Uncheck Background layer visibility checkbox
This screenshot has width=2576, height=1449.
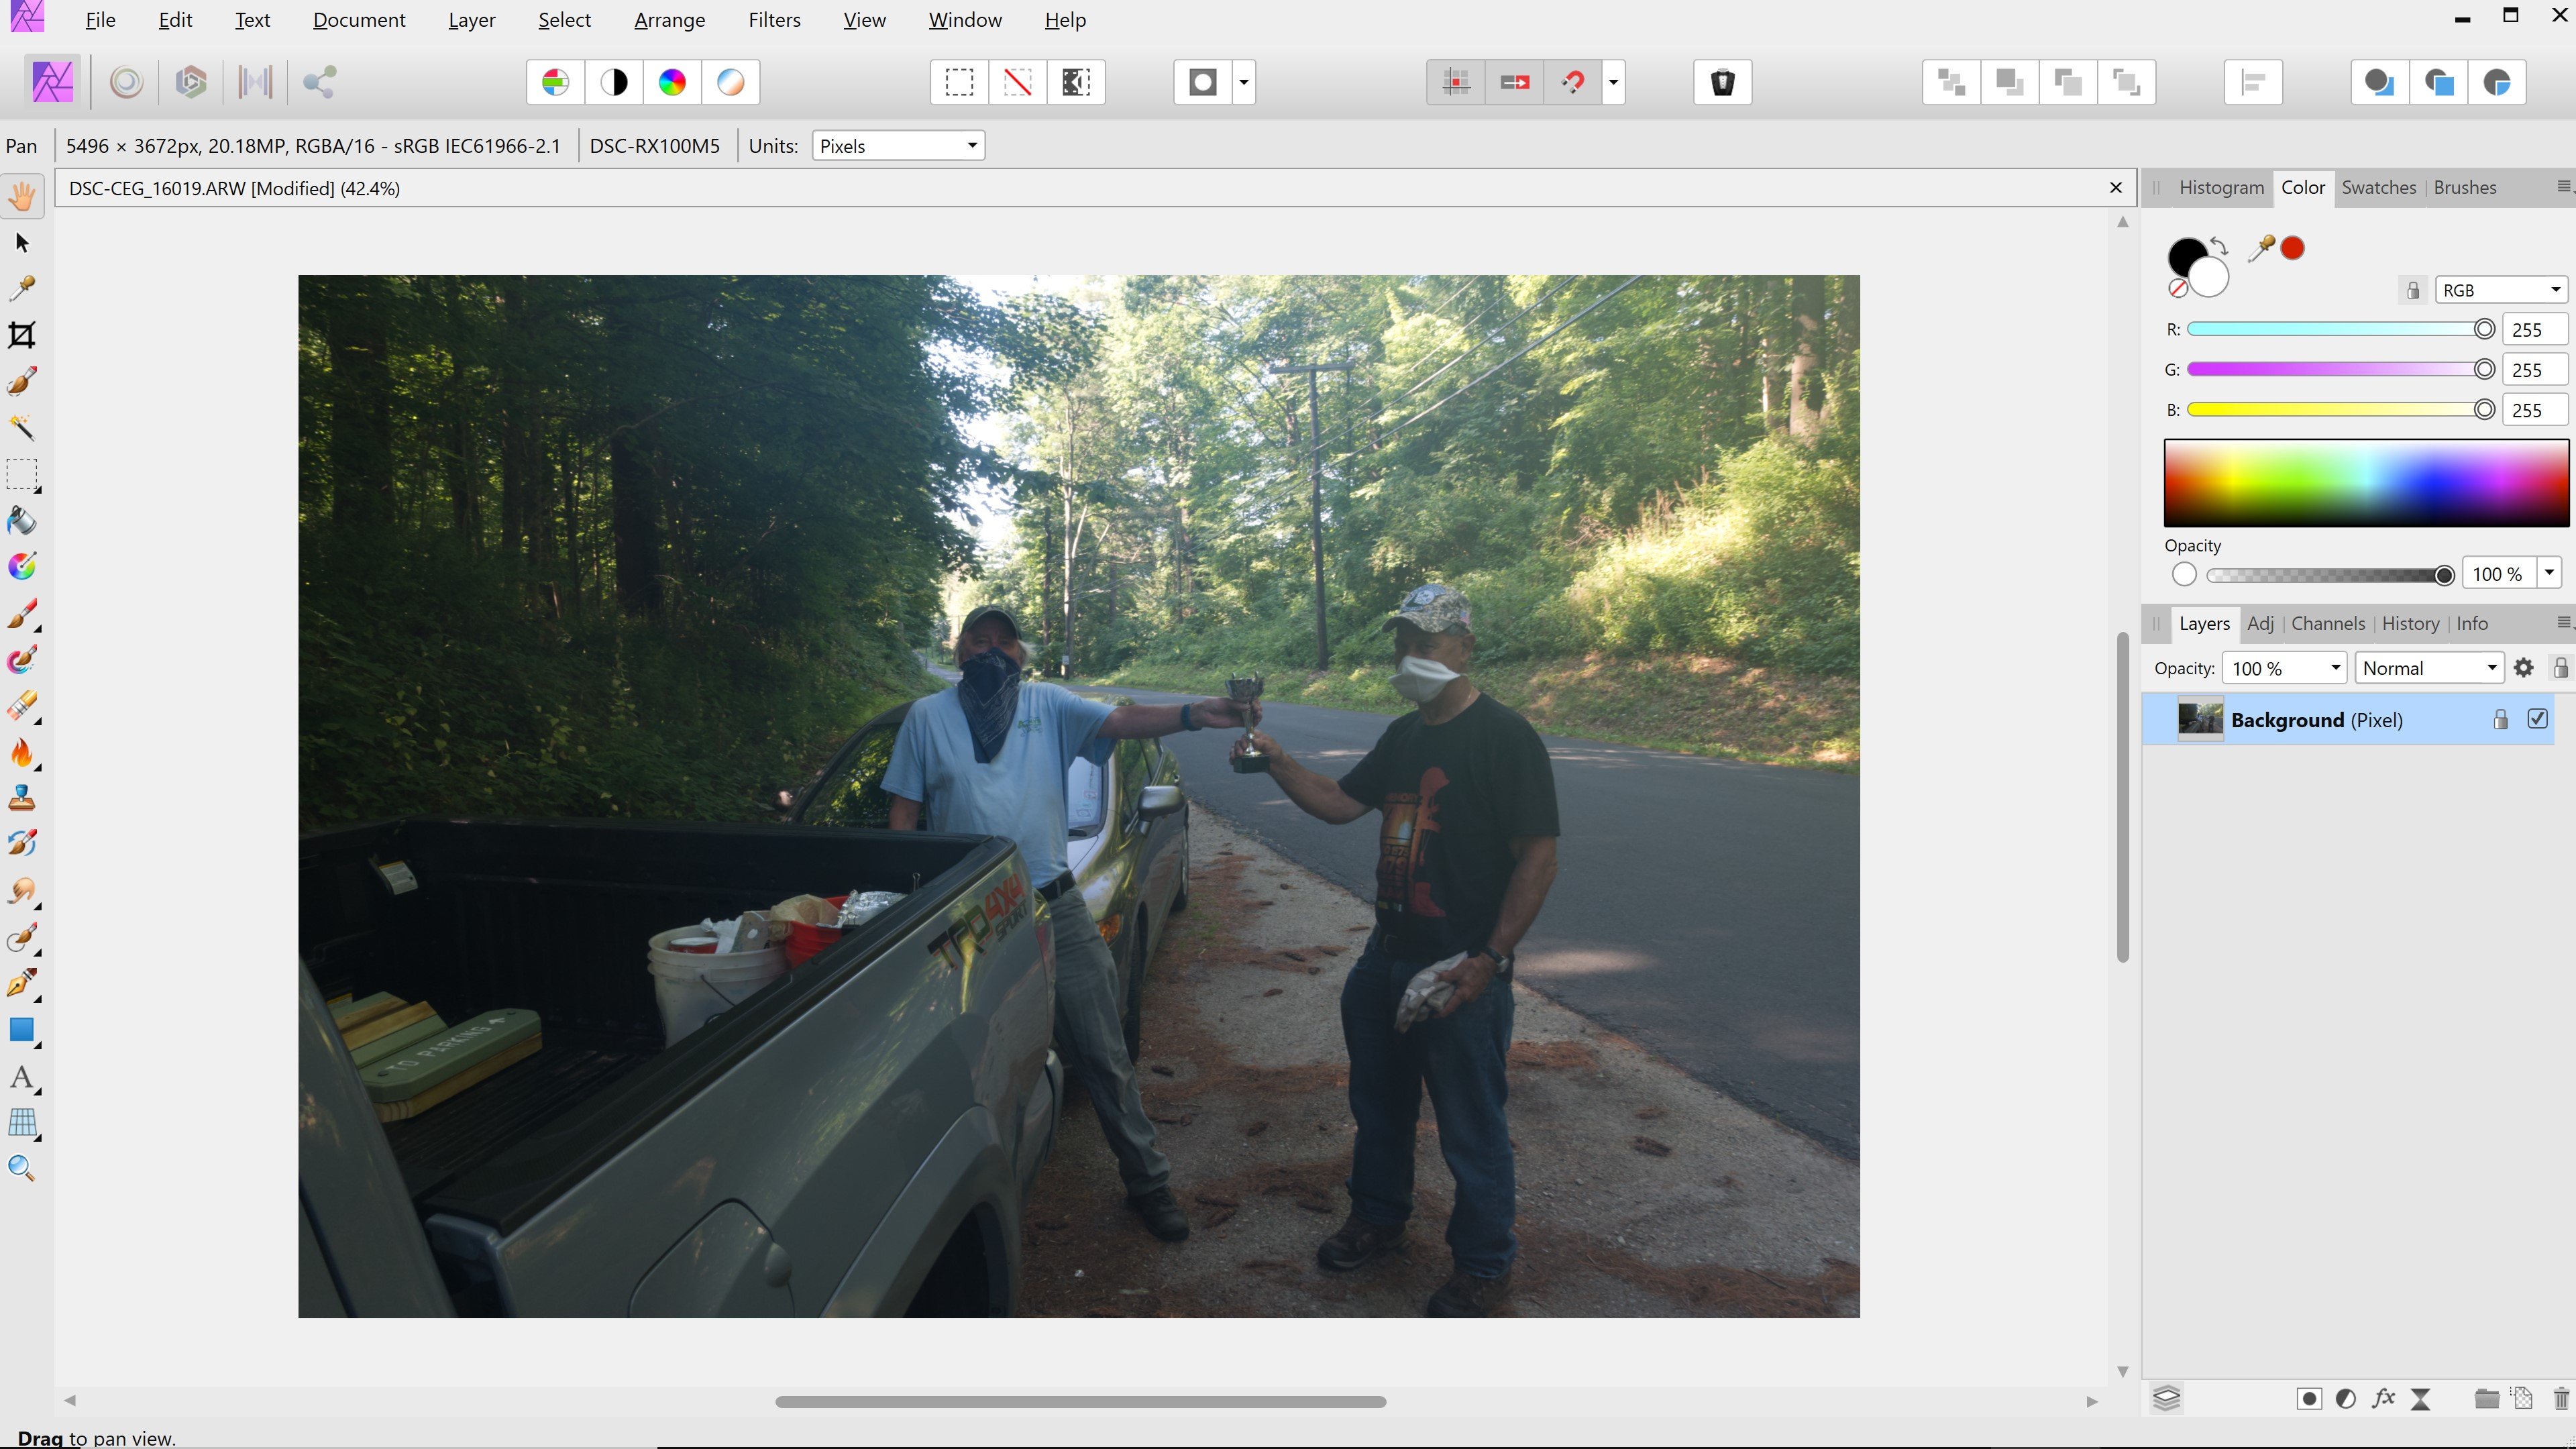tap(2537, 719)
